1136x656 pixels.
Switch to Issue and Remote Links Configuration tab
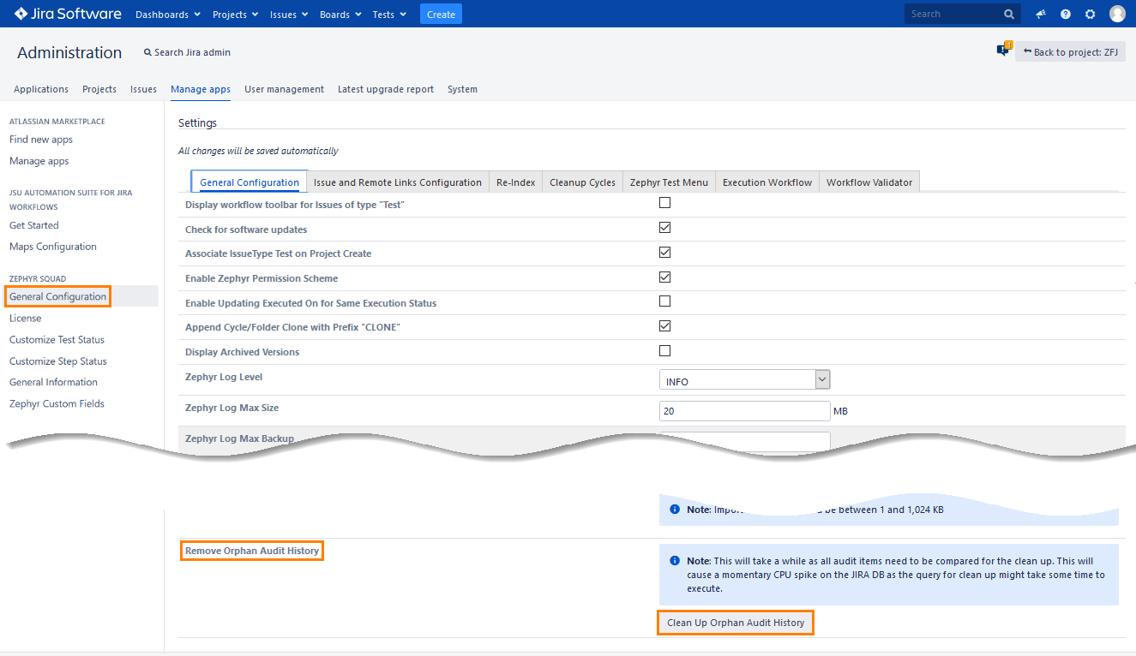click(398, 182)
